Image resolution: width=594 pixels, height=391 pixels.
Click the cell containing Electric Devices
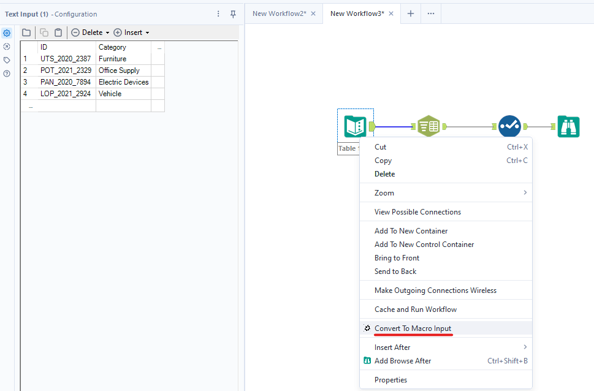(123, 82)
